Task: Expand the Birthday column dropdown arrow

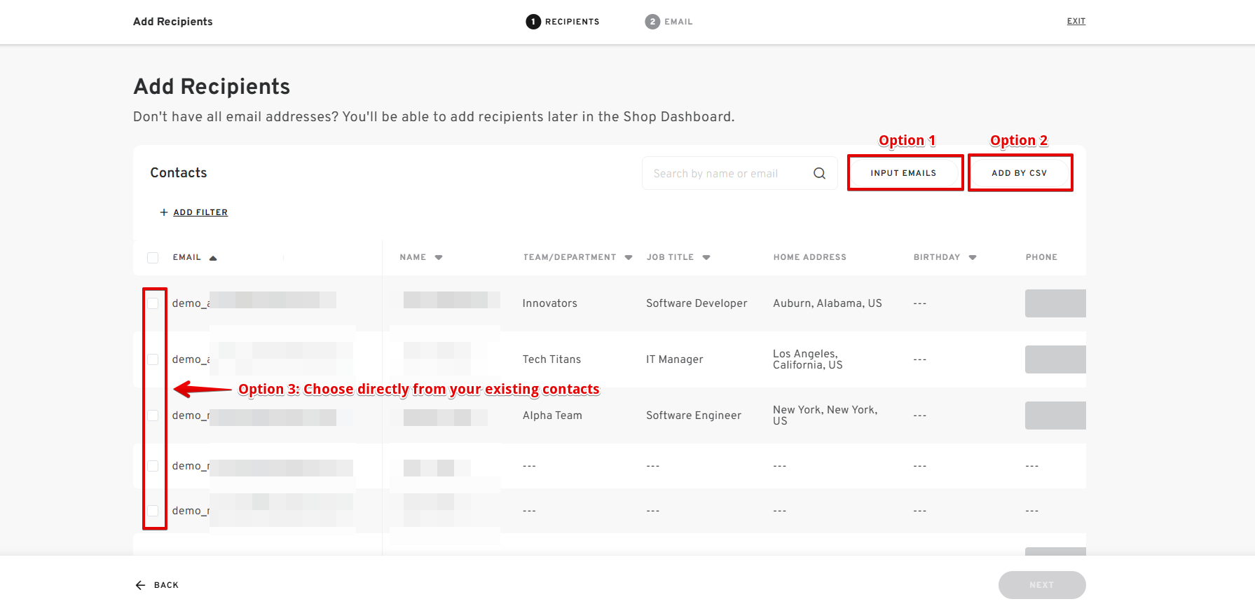Action: point(973,257)
